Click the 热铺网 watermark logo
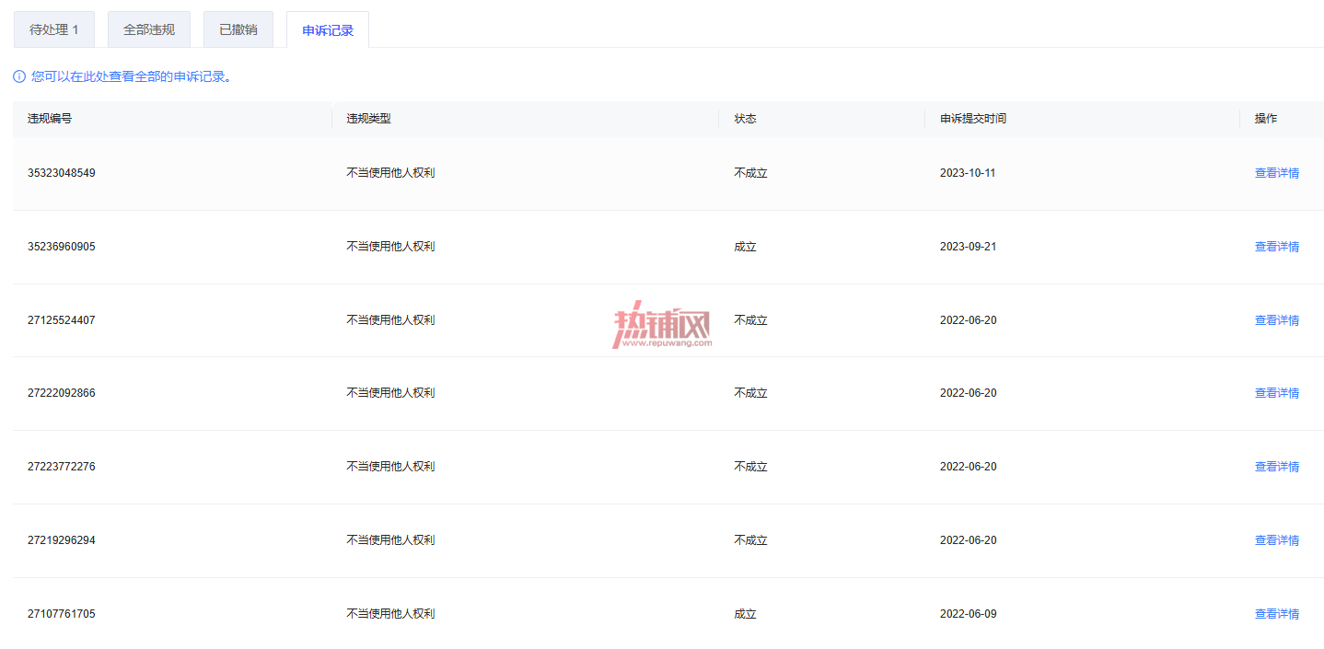1324x649 pixels. (662, 325)
